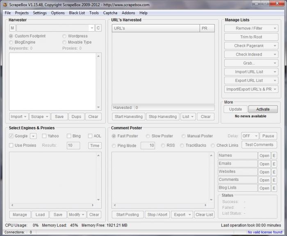Open Import/Export URL's & PR dropdown
This screenshot has width=287, height=236.
point(251,89)
